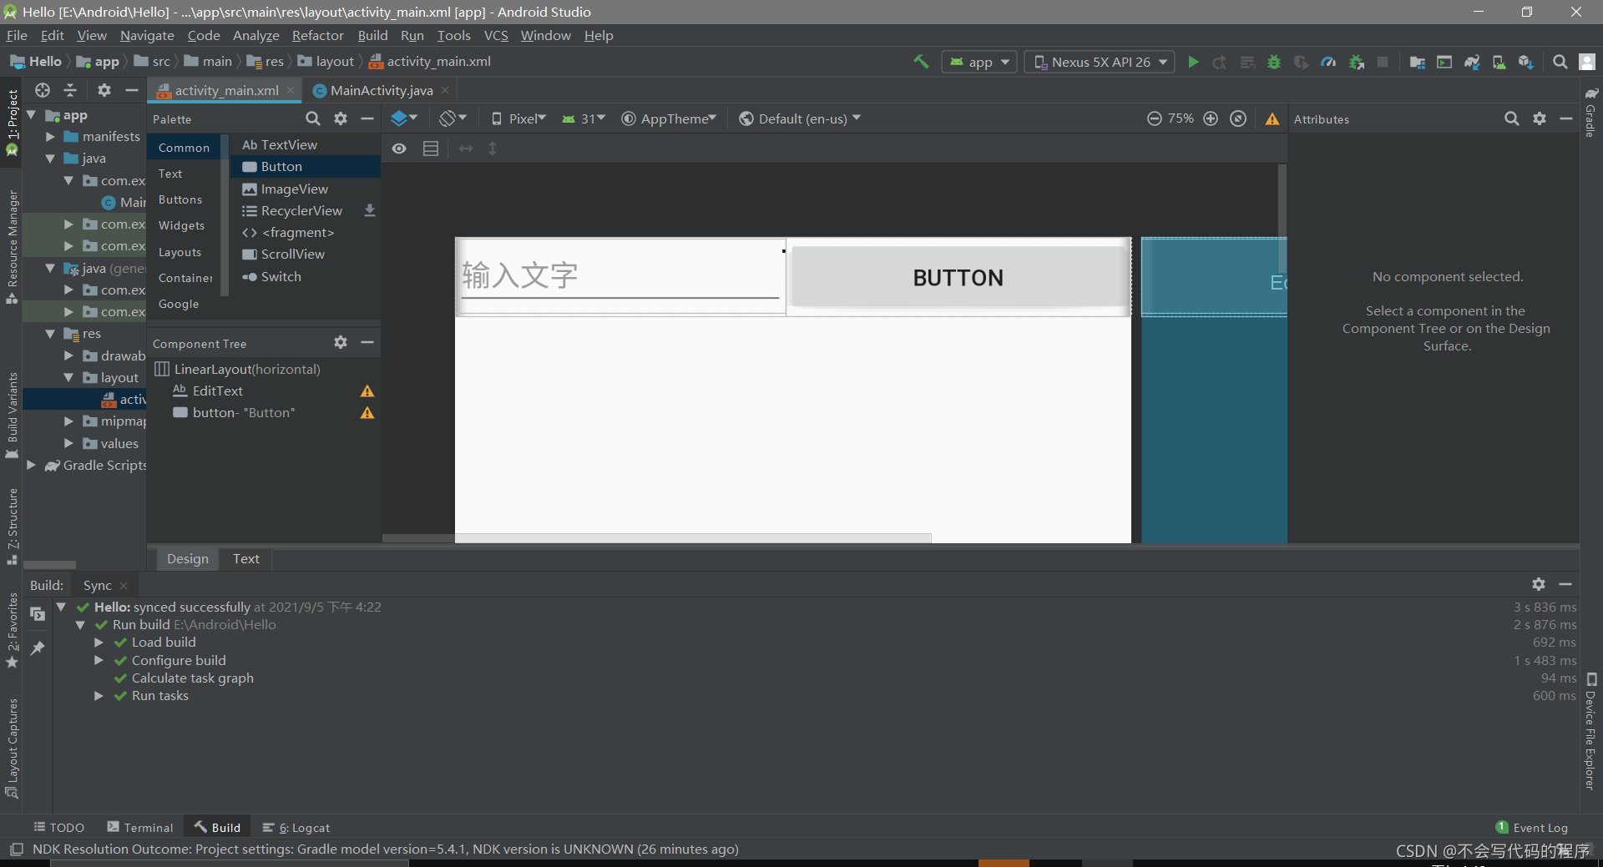The height and width of the screenshot is (867, 1603).
Task: Open Palette gear settings
Action: [x=341, y=118]
